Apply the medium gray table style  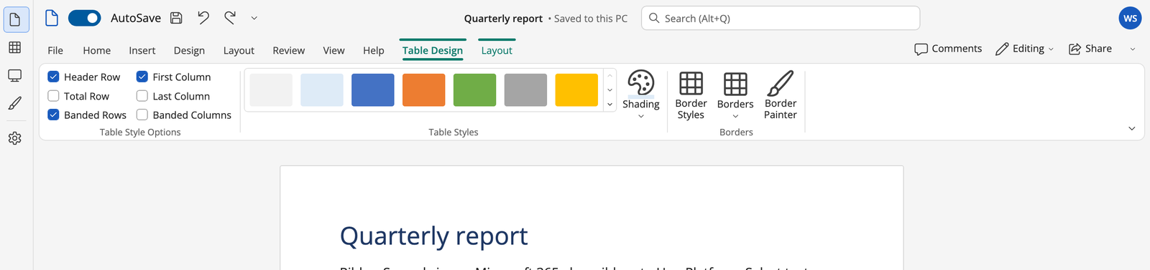point(526,90)
